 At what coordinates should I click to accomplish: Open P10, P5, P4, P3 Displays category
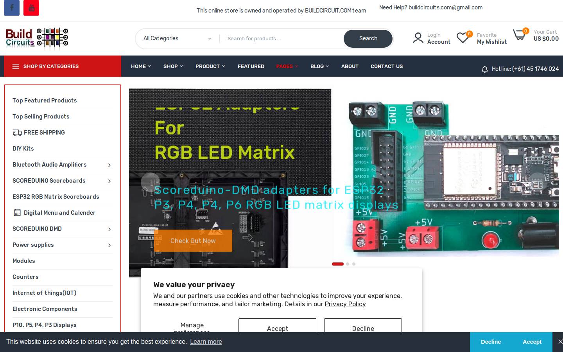tap(44, 325)
